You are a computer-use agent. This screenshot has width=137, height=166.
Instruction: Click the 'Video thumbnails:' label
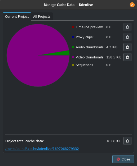coord(90,57)
